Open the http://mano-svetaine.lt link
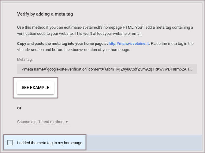This screenshot has height=153, width=205. (x=129, y=44)
